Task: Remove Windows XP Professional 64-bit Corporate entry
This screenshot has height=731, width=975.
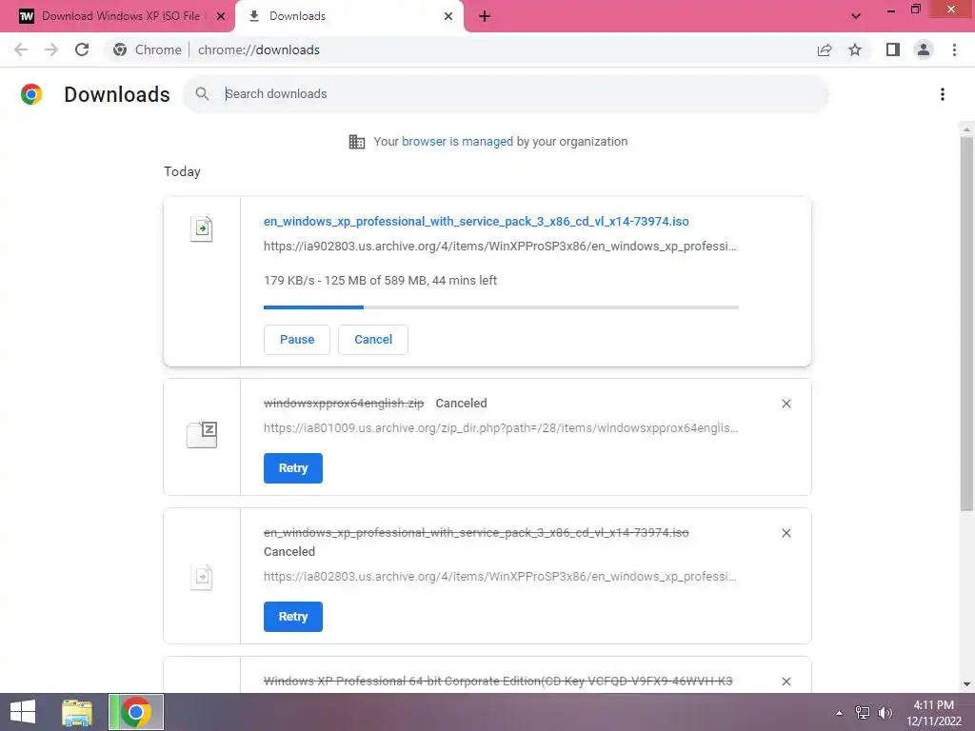Action: tap(786, 682)
